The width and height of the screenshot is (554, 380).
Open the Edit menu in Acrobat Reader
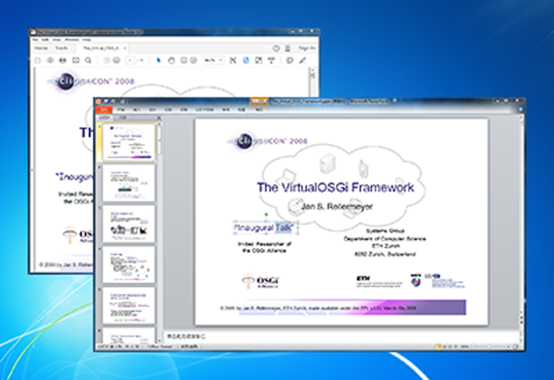click(45, 40)
